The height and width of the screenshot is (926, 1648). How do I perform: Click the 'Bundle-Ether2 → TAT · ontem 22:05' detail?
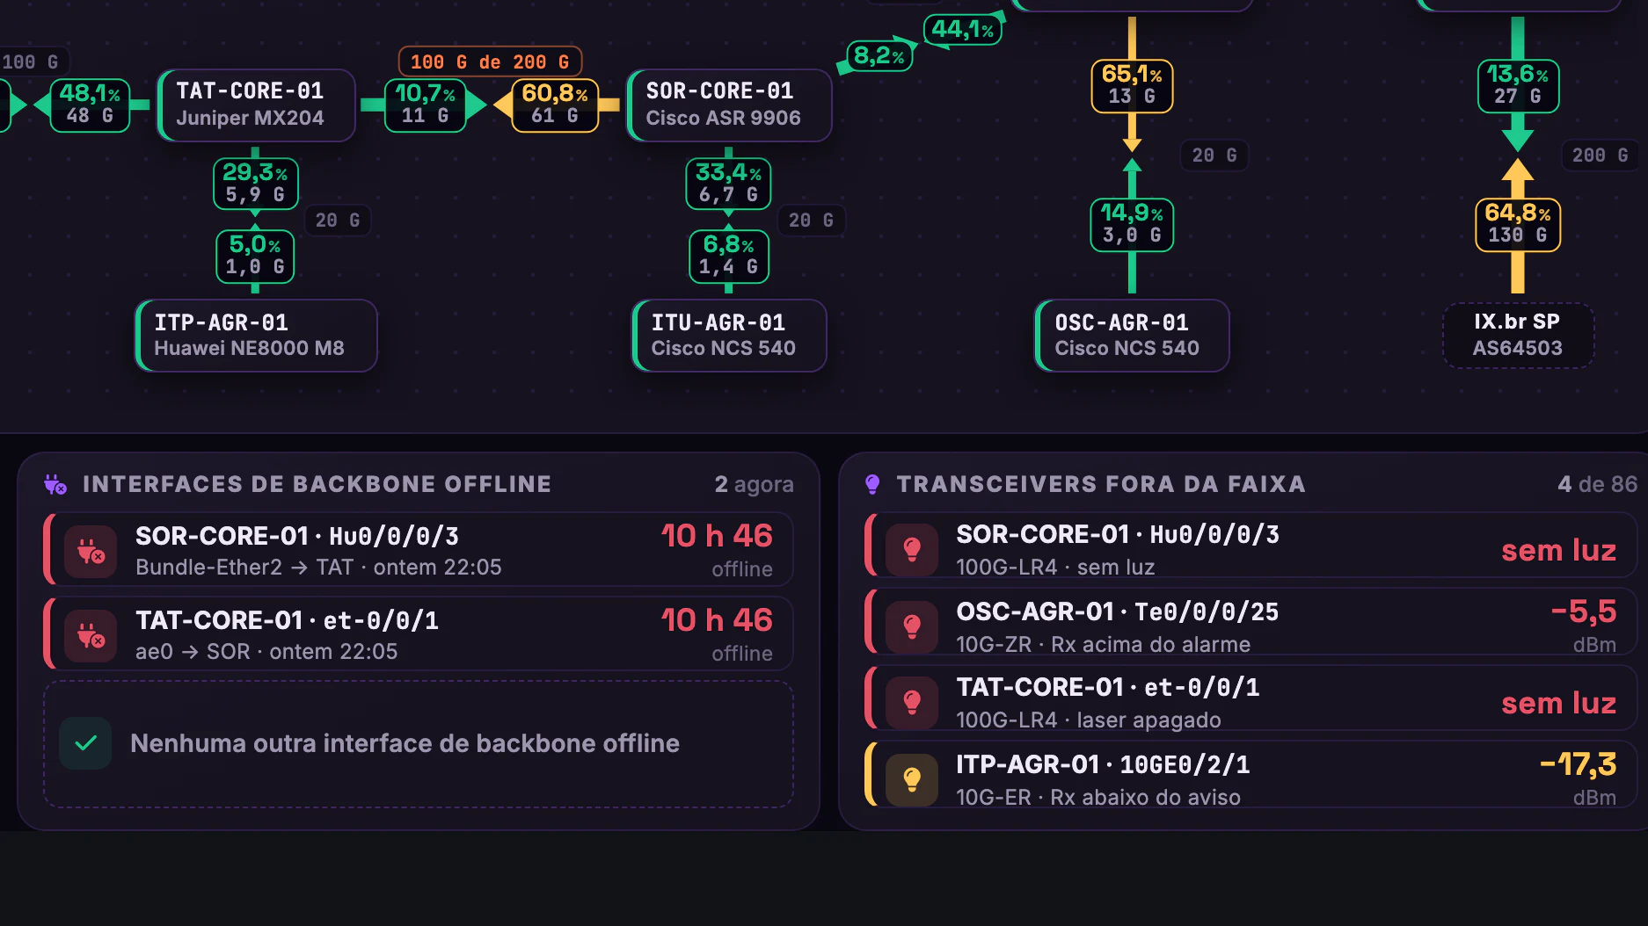(x=318, y=568)
